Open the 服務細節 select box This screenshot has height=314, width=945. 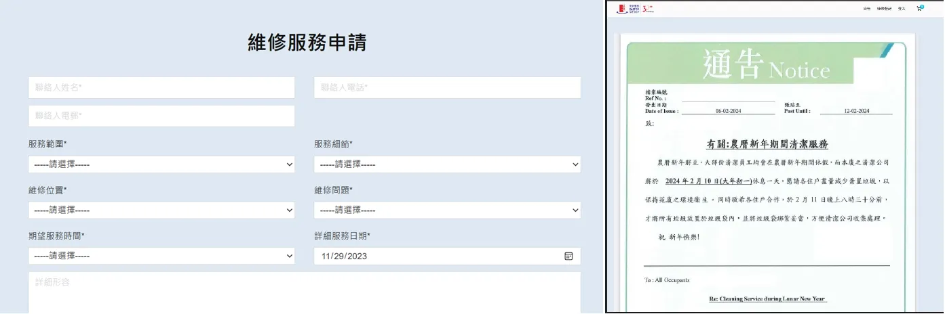(447, 164)
